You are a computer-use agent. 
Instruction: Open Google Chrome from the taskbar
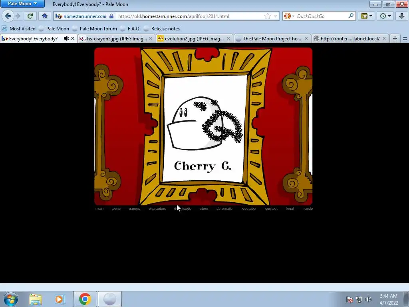[x=85, y=299]
